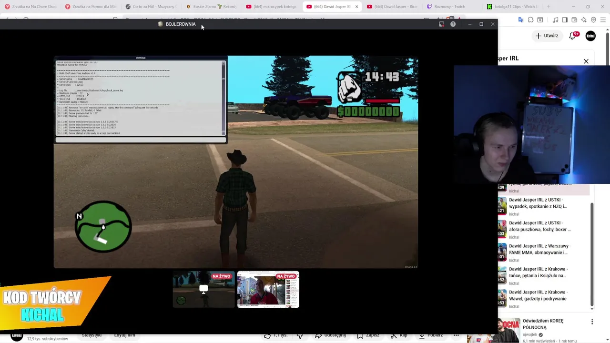Click the GTA radar minimap
This screenshot has width=610, height=343.
point(103,226)
